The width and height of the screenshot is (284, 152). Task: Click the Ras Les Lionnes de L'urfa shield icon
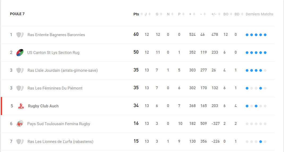[x=20, y=141]
